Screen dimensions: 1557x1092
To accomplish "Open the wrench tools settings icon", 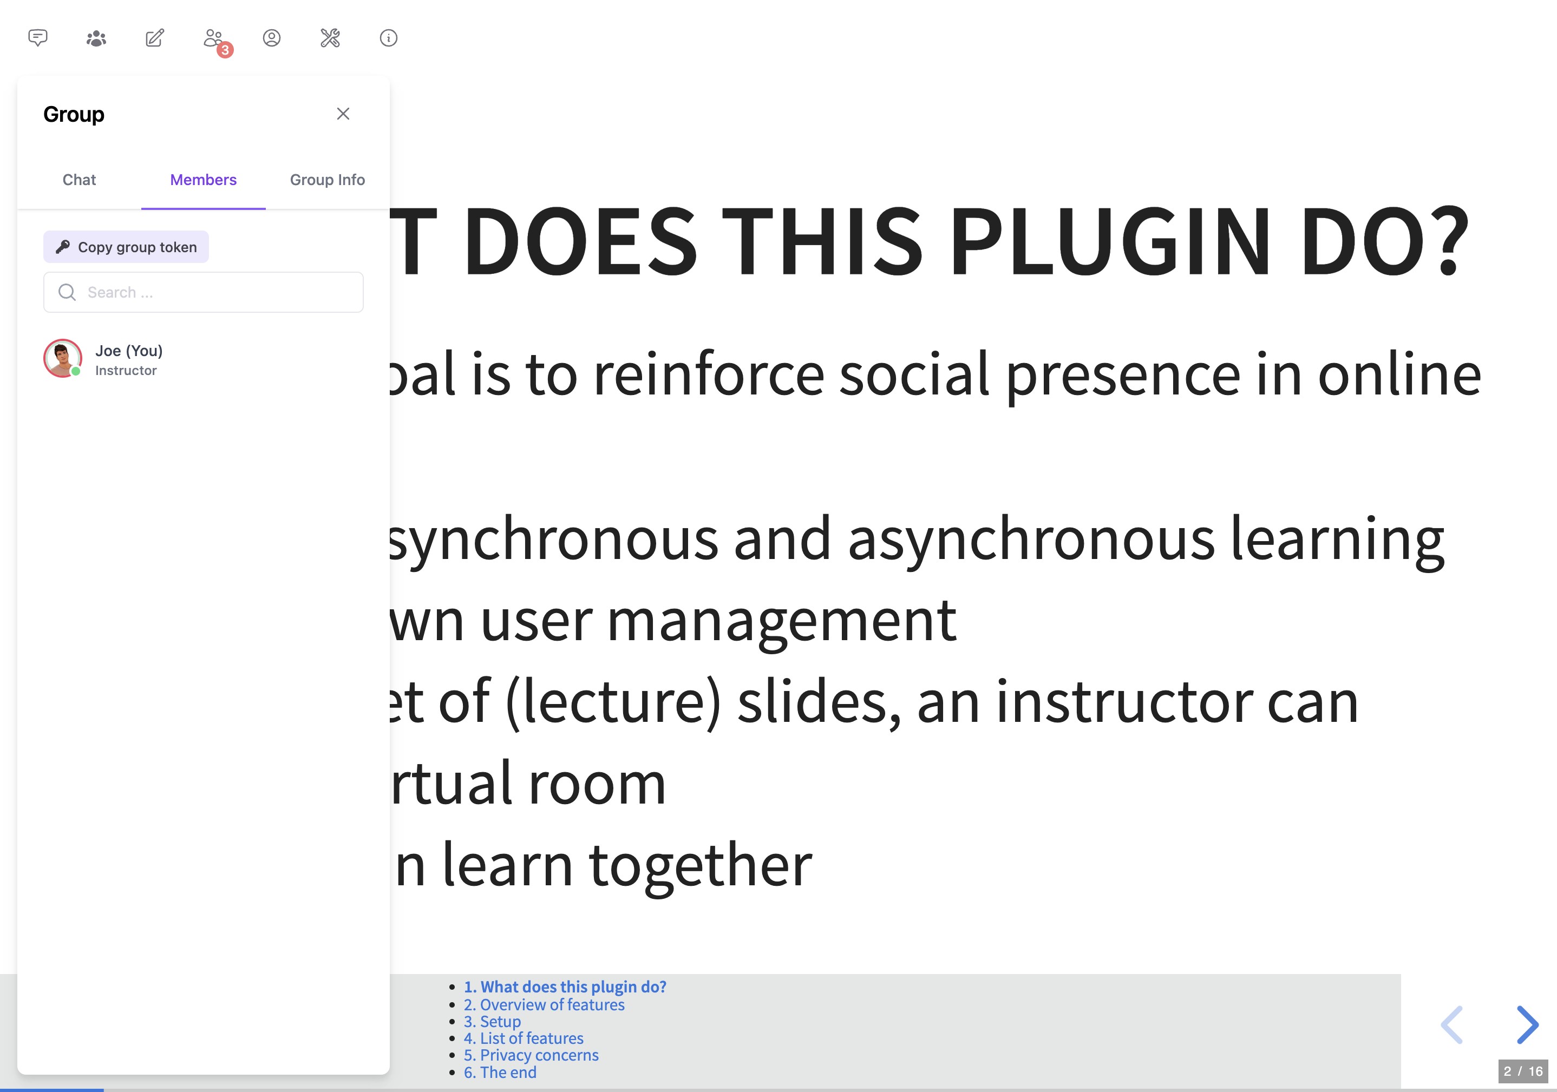I will coord(330,38).
